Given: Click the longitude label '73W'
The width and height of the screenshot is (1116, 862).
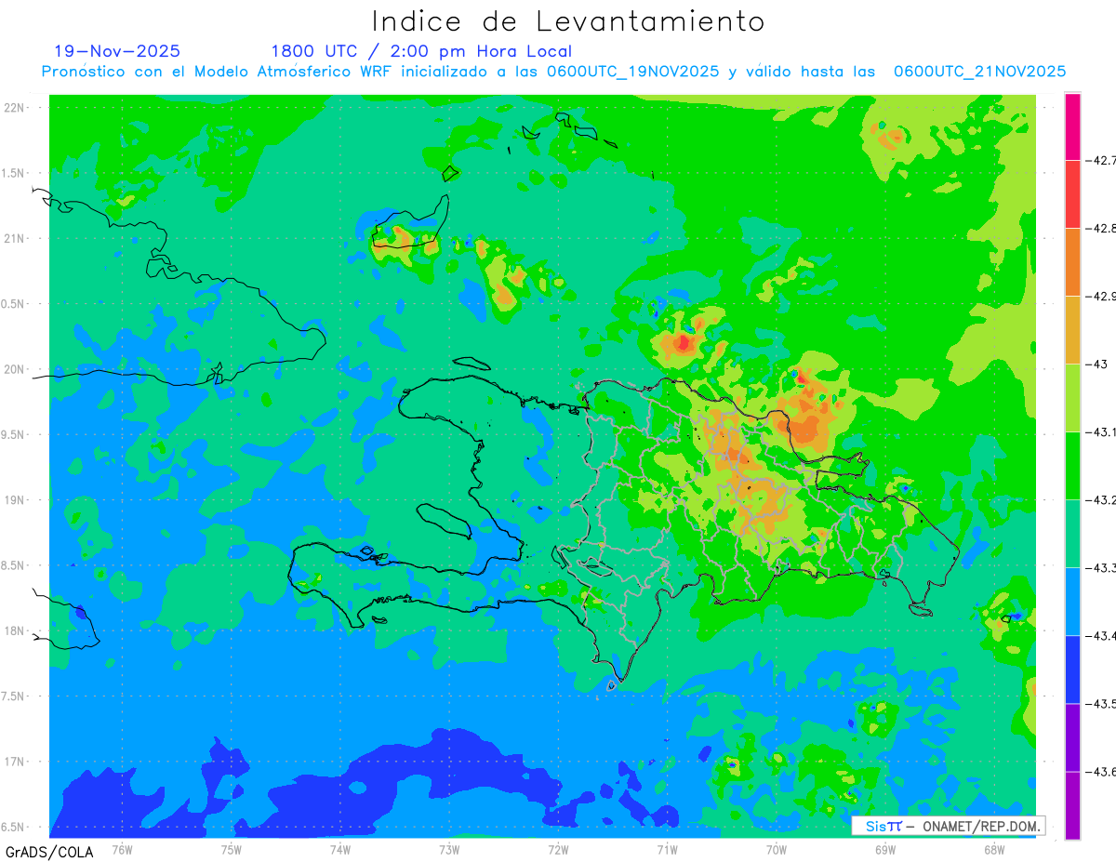Looking at the screenshot, I should pyautogui.click(x=449, y=849).
